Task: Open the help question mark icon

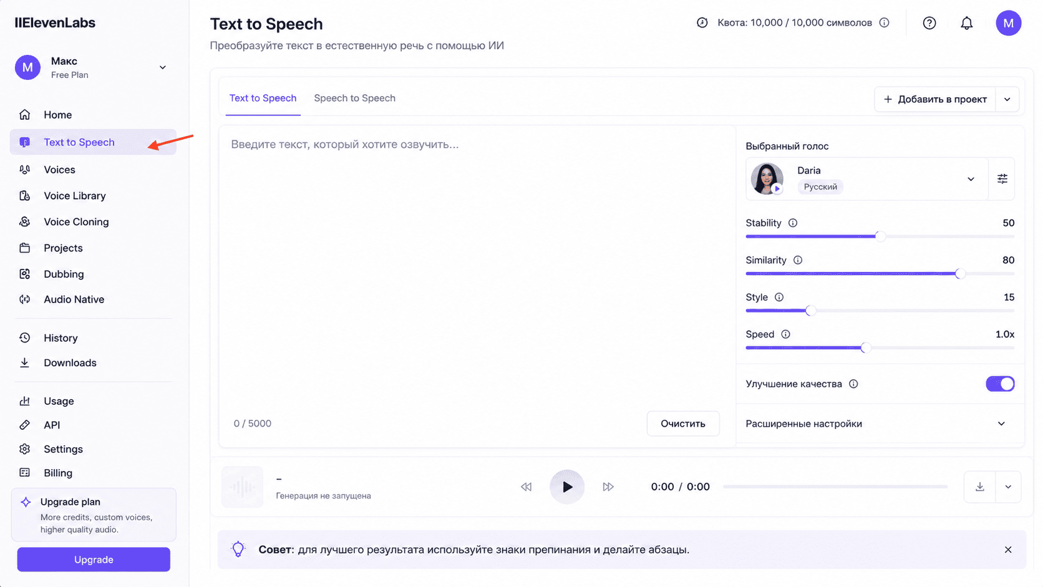Action: 929,23
